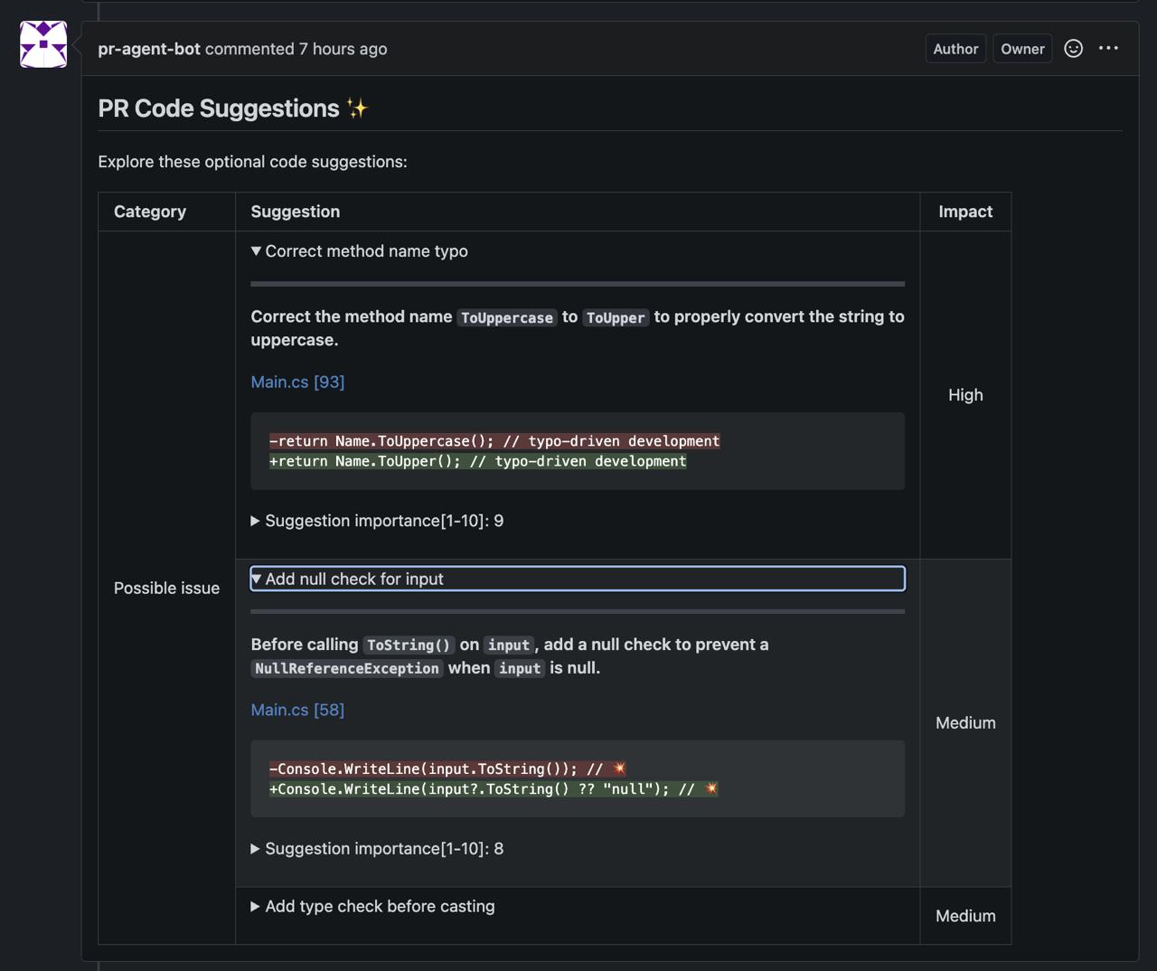The height and width of the screenshot is (971, 1157).
Task: Open the emoji reaction picker
Action: [1073, 49]
